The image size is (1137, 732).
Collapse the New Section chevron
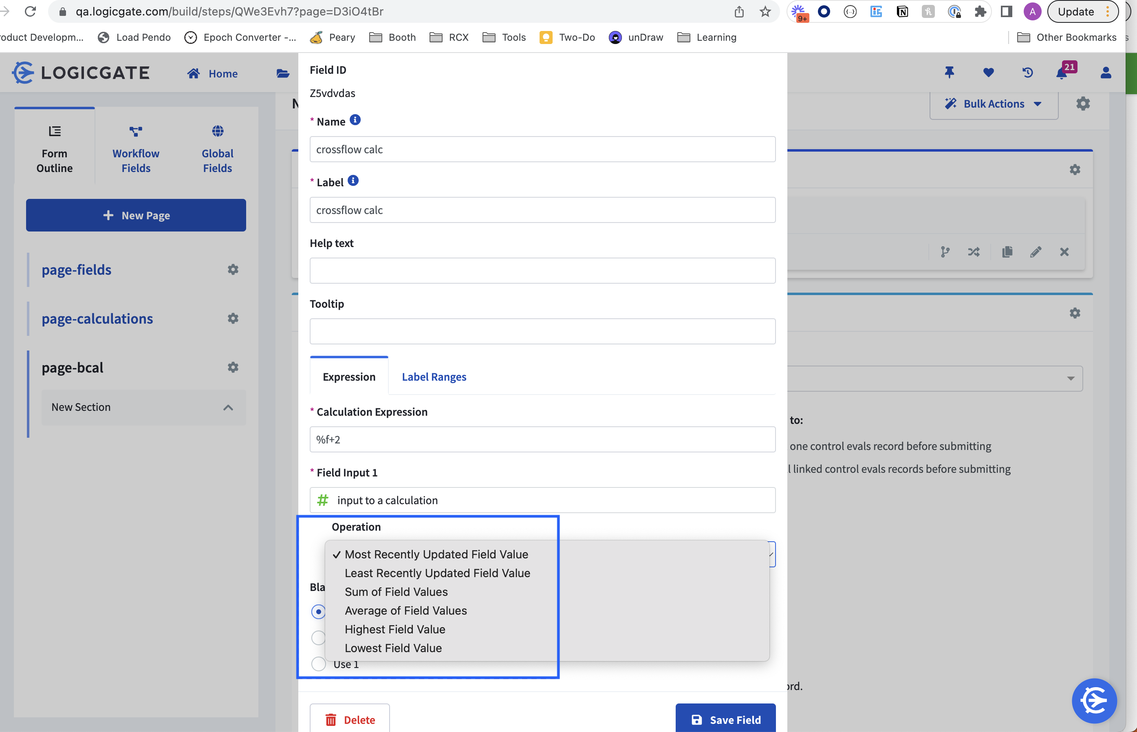(x=229, y=407)
